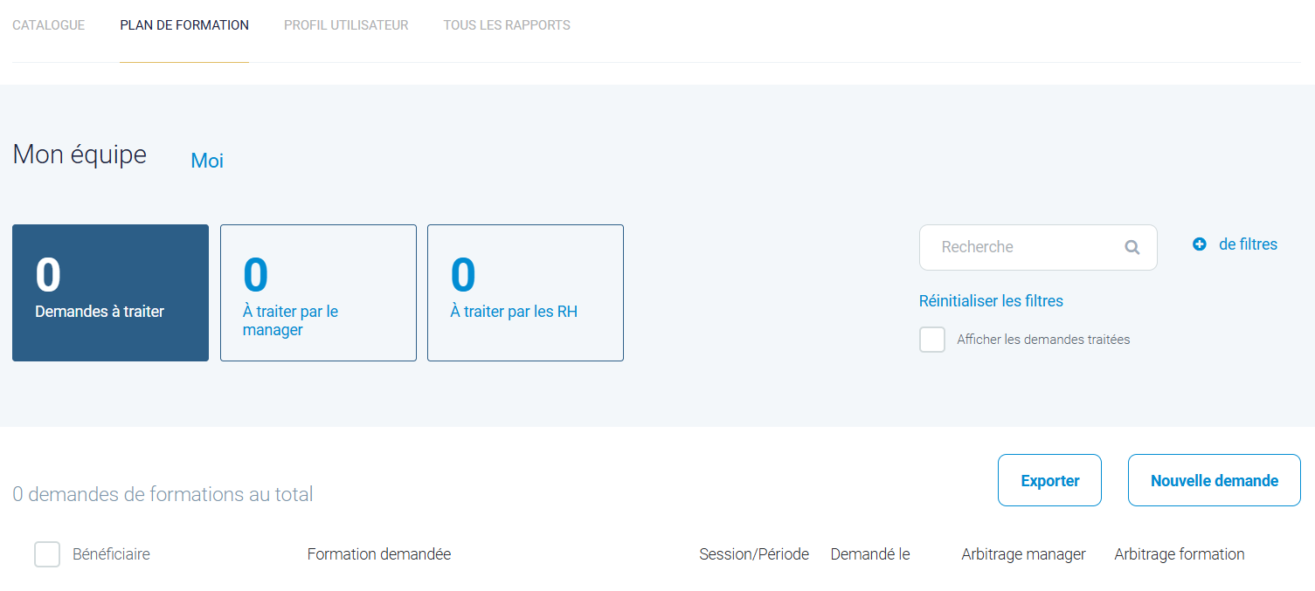Viewport: 1315px width, 591px height.
Task: Switch to Plan de formation tab
Action: click(184, 25)
